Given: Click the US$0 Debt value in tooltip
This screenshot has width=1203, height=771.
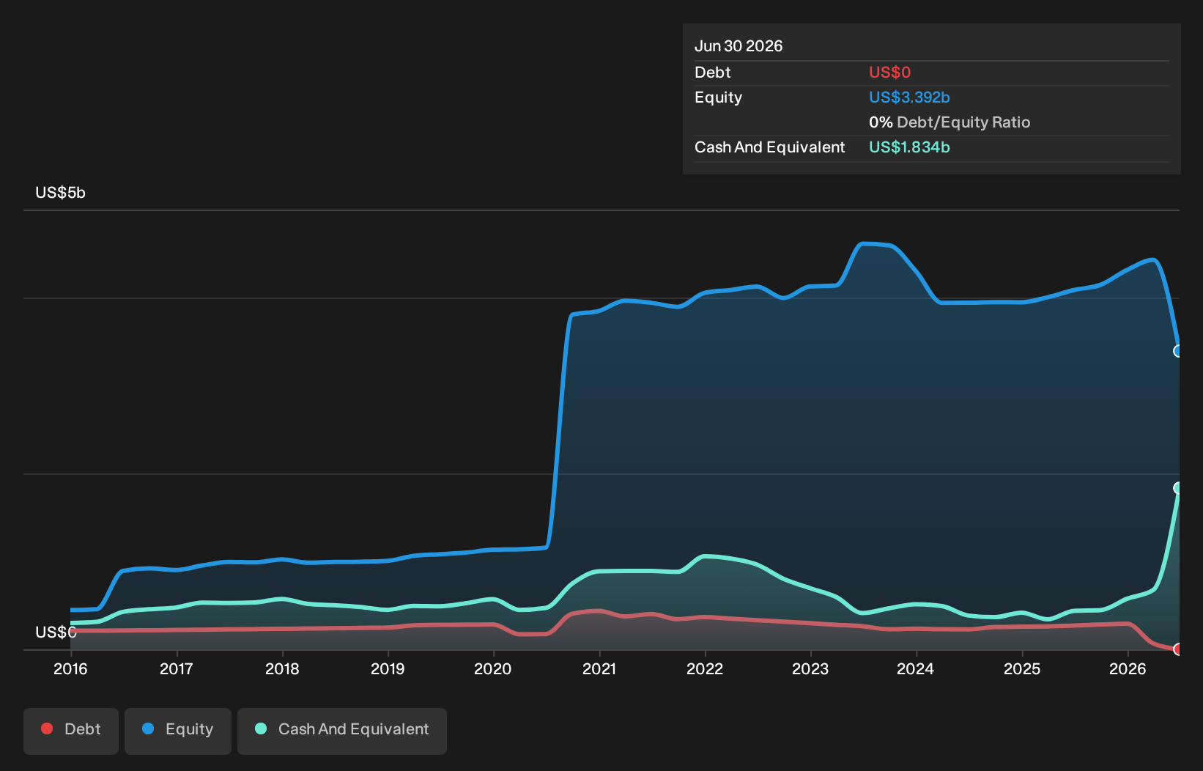Looking at the screenshot, I should (x=889, y=73).
